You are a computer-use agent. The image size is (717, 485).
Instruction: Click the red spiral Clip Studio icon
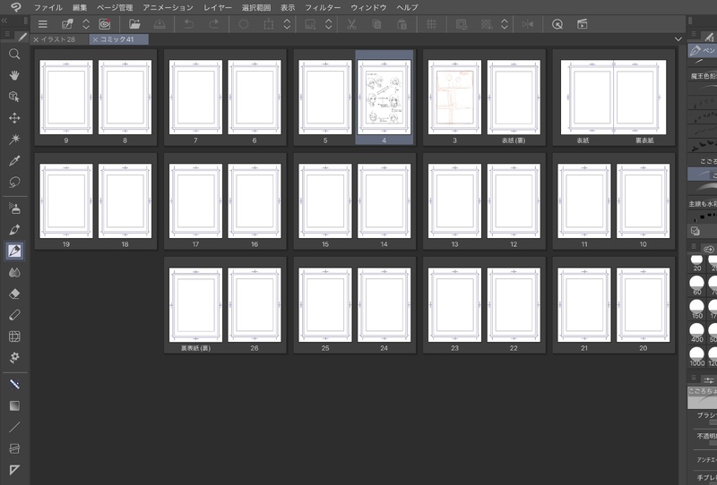coord(105,24)
